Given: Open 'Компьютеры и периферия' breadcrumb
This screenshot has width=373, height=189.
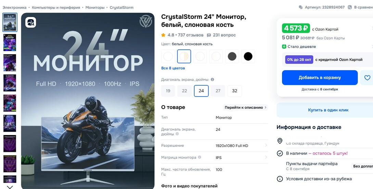Looking at the screenshot, I should point(56,8).
